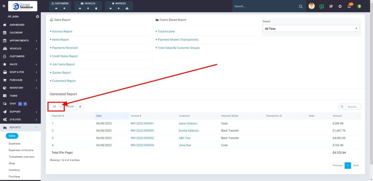
Task: Open the green customer chat icon
Action: click(x=322, y=7)
